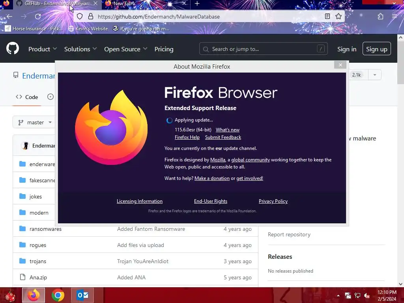Open Privacy Policy link
The height and width of the screenshot is (303, 404).
click(x=273, y=201)
